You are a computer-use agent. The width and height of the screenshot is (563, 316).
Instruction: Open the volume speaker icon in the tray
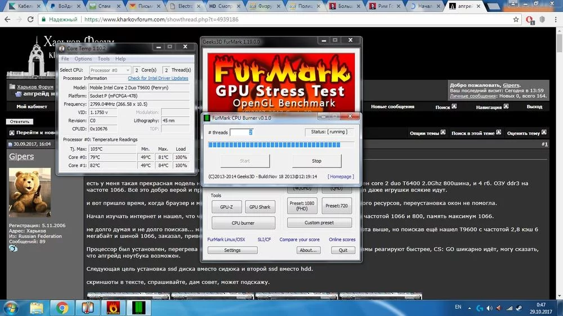(489, 308)
